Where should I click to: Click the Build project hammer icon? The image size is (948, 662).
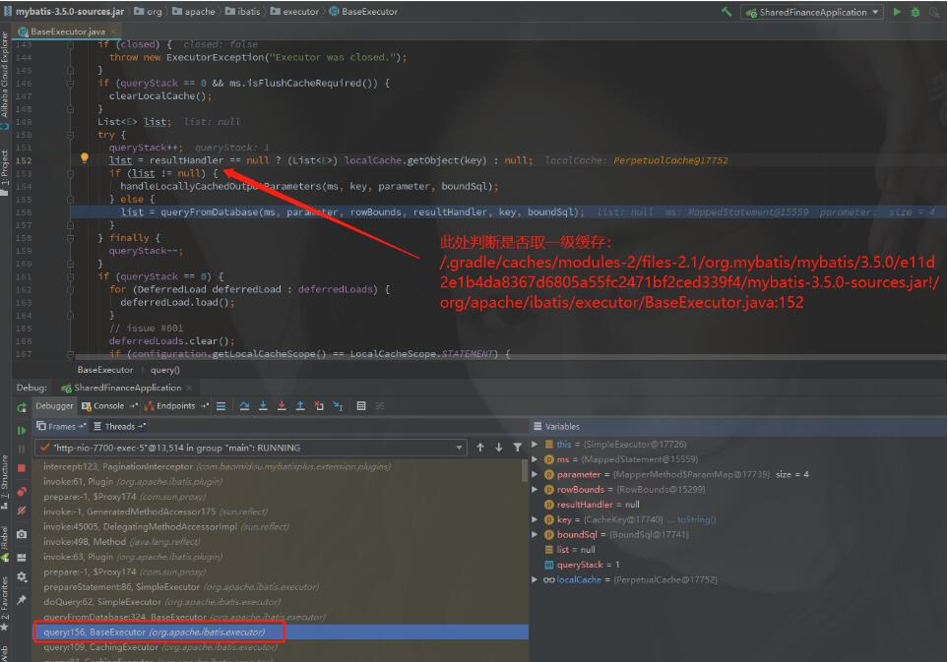point(727,12)
